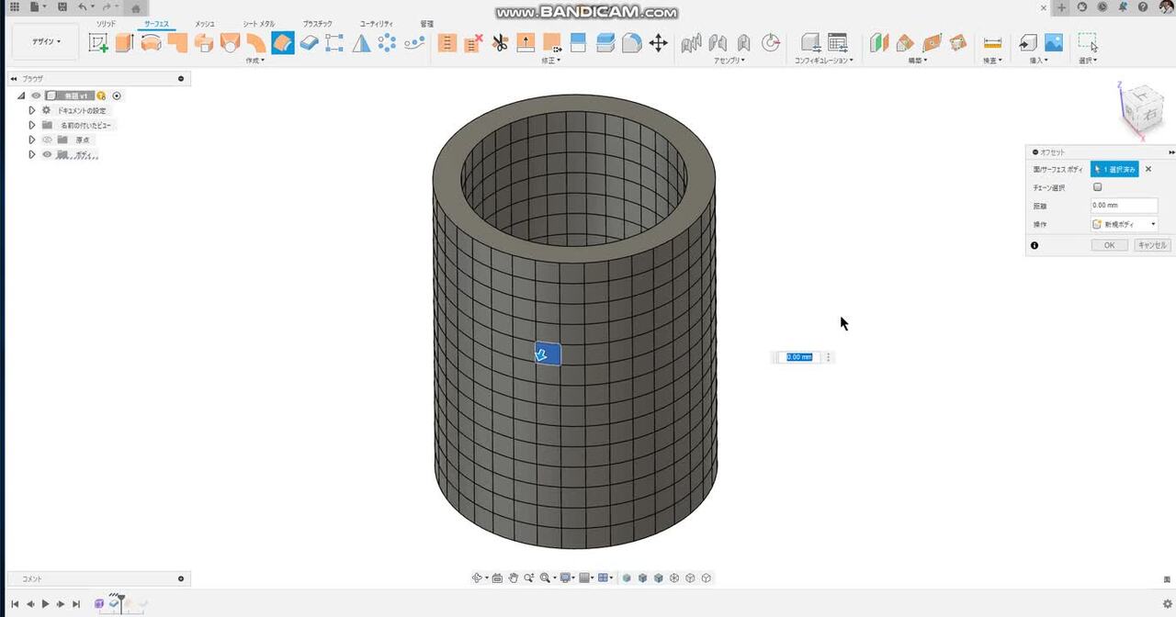Screen dimensions: 1176x617
Task: Click the first feature in the timeline
Action: click(99, 603)
